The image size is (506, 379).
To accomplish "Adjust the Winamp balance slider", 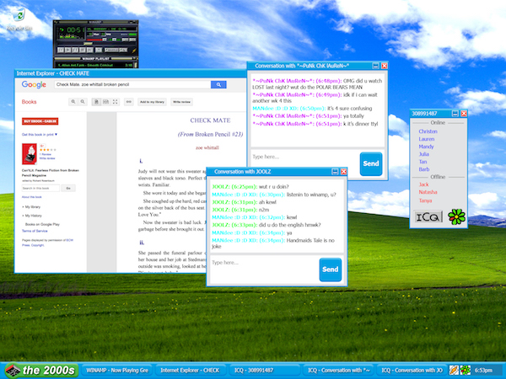I will pyautogui.click(x=115, y=40).
